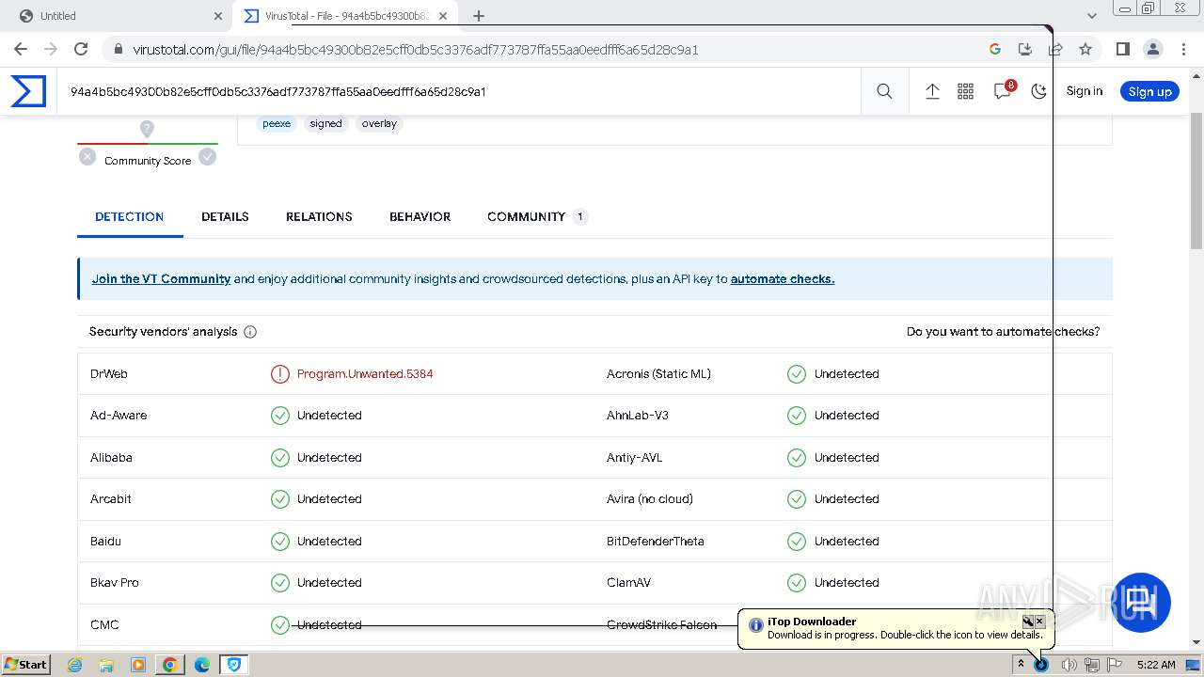Viewport: 1204px width, 677px height.
Task: Open the VirusTotal home logo
Action: click(x=28, y=91)
